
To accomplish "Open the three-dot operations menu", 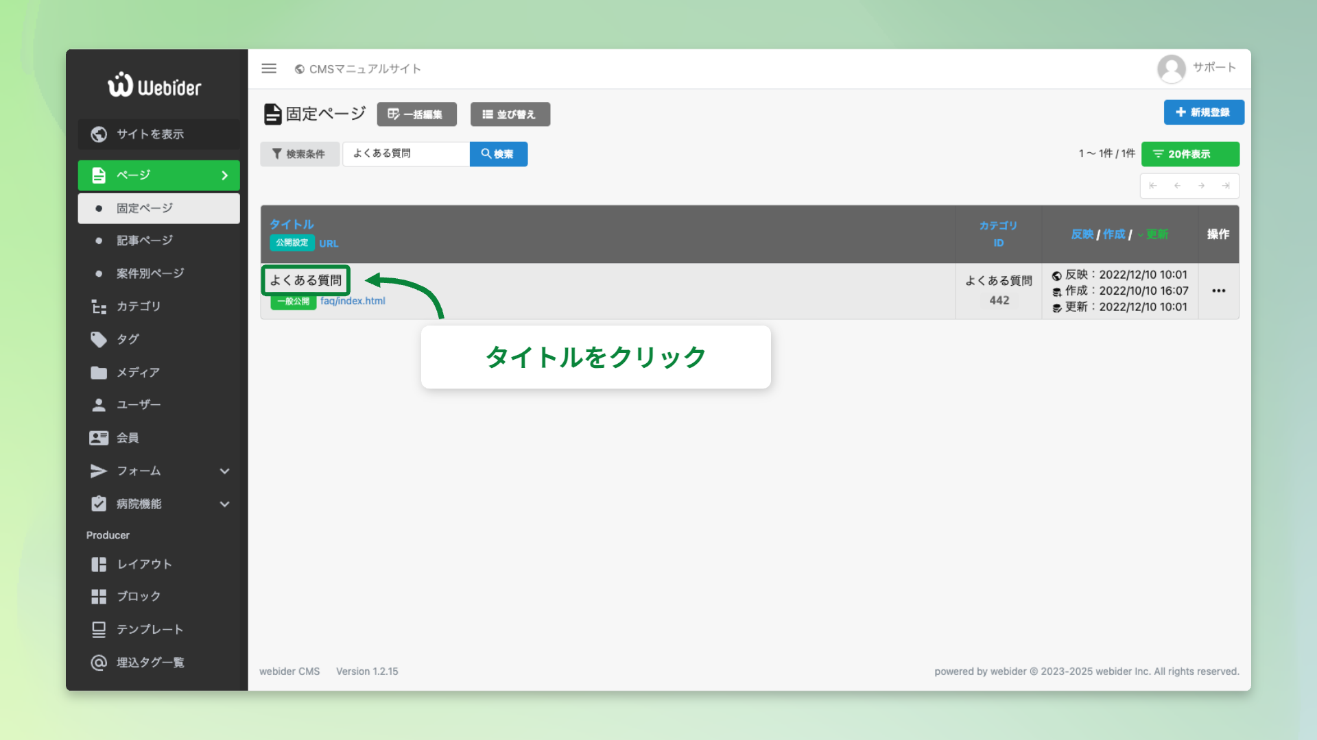I will [1218, 291].
